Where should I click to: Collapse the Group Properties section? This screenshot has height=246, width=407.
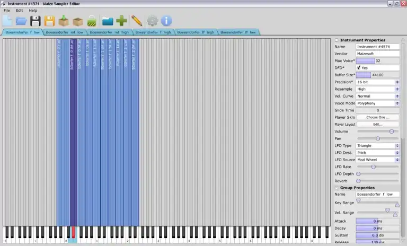337,188
